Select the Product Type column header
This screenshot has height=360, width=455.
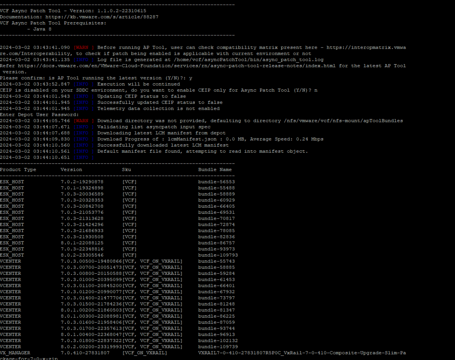click(18, 169)
